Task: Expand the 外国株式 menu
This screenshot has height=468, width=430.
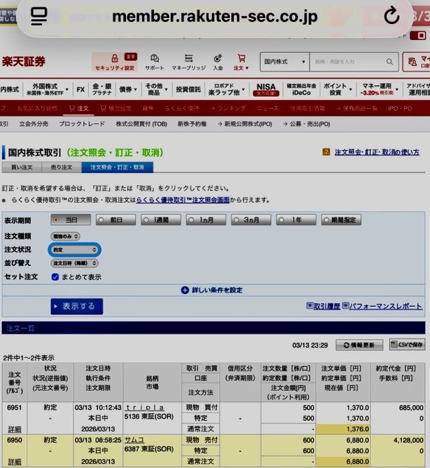Action: click(47, 89)
